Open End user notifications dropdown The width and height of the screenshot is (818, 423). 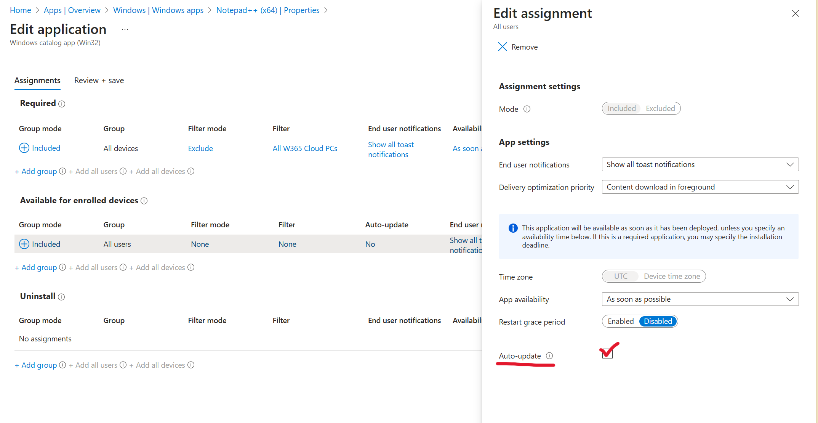[700, 165]
